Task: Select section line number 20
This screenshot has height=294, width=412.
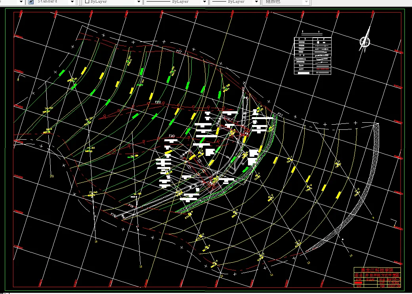Action: point(51,176)
